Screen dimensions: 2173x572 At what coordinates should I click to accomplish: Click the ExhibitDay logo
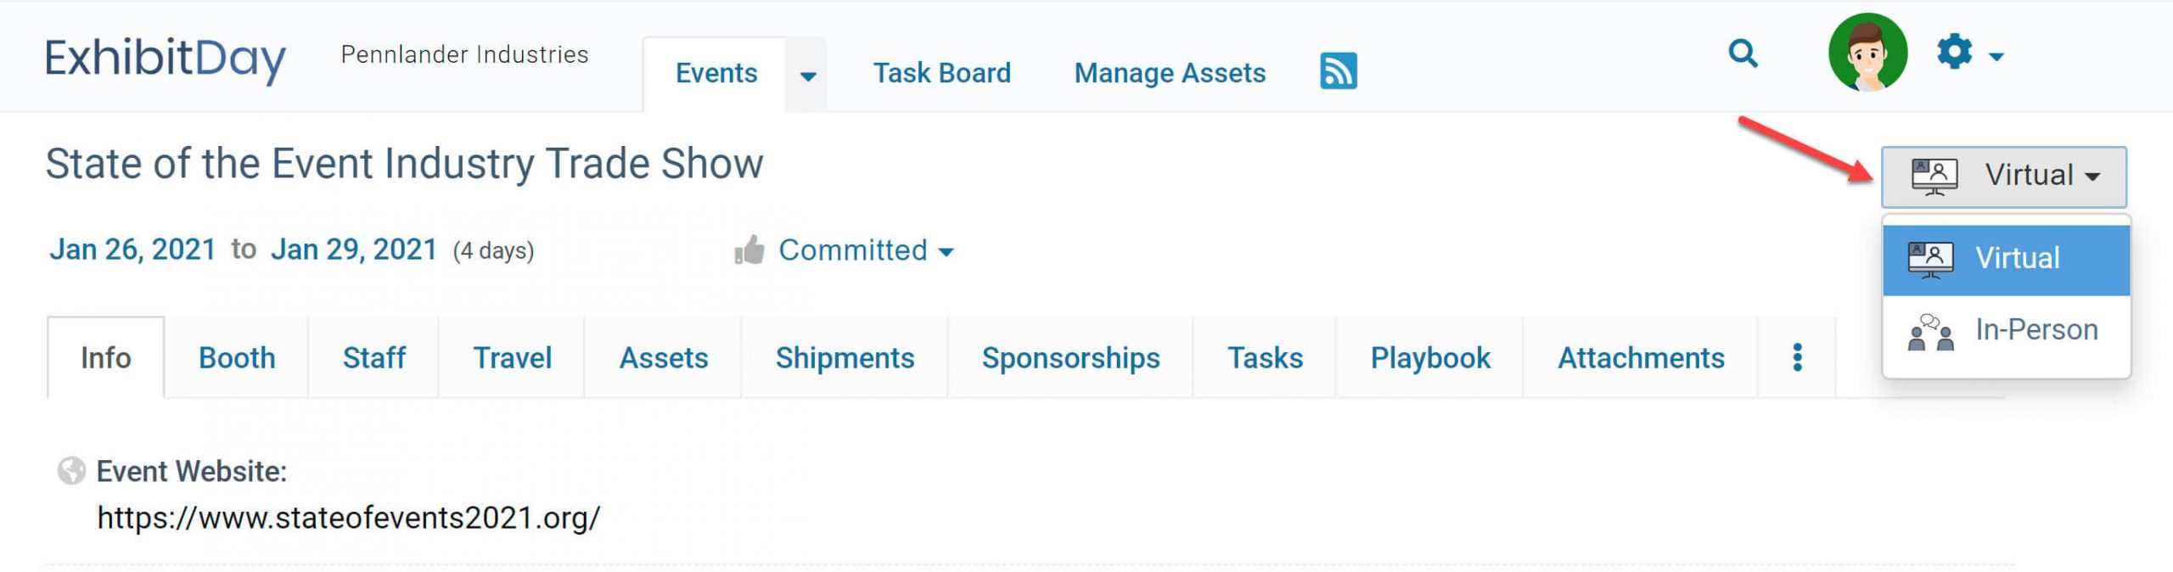click(x=166, y=58)
